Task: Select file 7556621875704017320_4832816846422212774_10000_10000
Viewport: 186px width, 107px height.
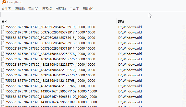Action: click(x=50, y=65)
